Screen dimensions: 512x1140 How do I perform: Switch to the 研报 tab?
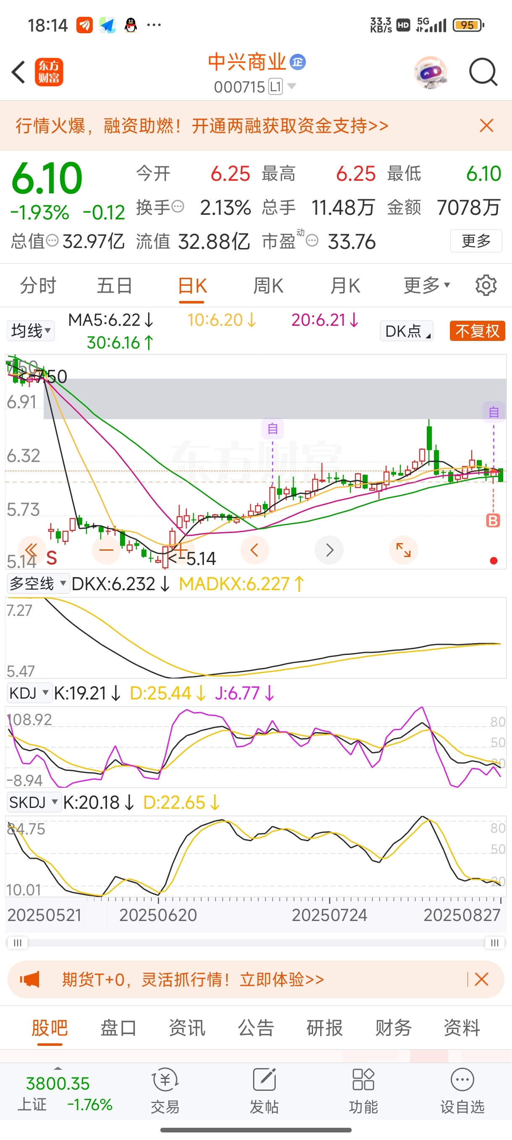pyautogui.click(x=325, y=1028)
